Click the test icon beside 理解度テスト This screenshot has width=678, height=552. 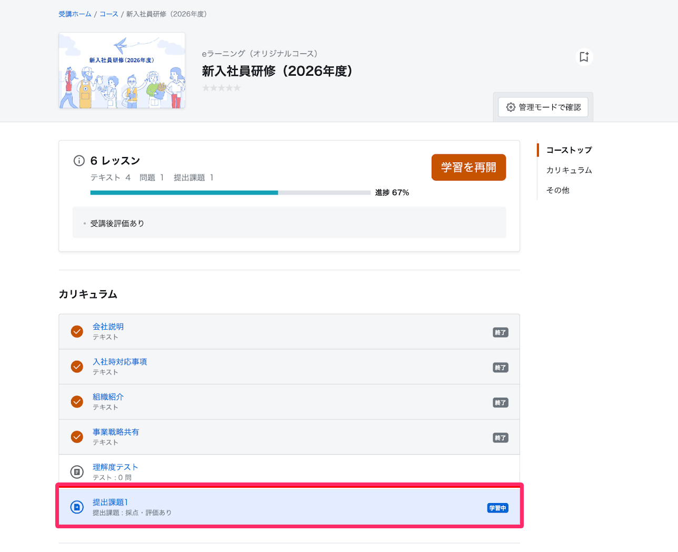coord(77,472)
